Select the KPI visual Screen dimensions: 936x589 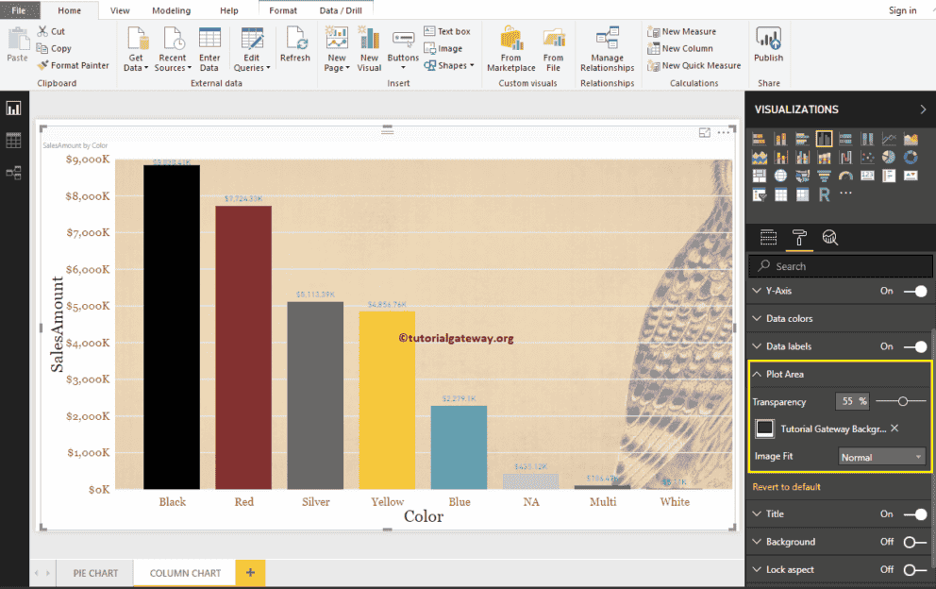click(x=911, y=176)
